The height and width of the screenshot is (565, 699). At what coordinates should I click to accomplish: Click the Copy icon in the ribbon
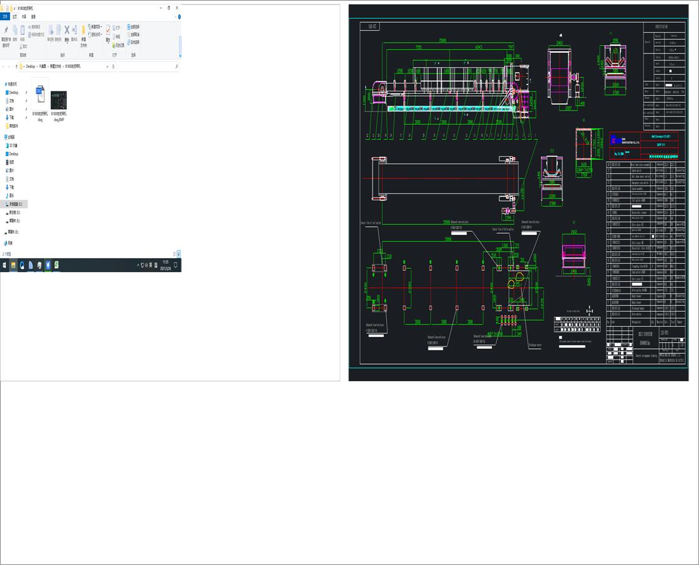coord(14,30)
